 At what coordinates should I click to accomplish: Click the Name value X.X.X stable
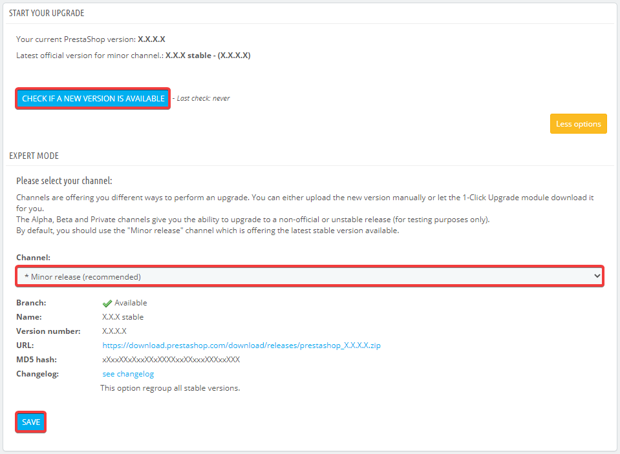[123, 317]
